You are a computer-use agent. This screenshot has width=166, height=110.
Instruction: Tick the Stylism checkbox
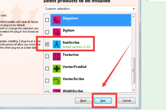click(47, 32)
